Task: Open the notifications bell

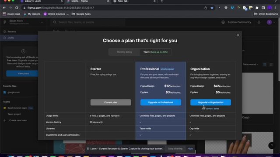Action: click(259, 22)
